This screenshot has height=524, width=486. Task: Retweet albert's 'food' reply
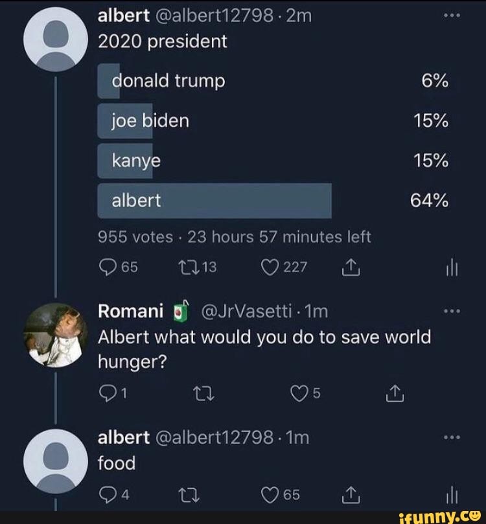pos(187,494)
